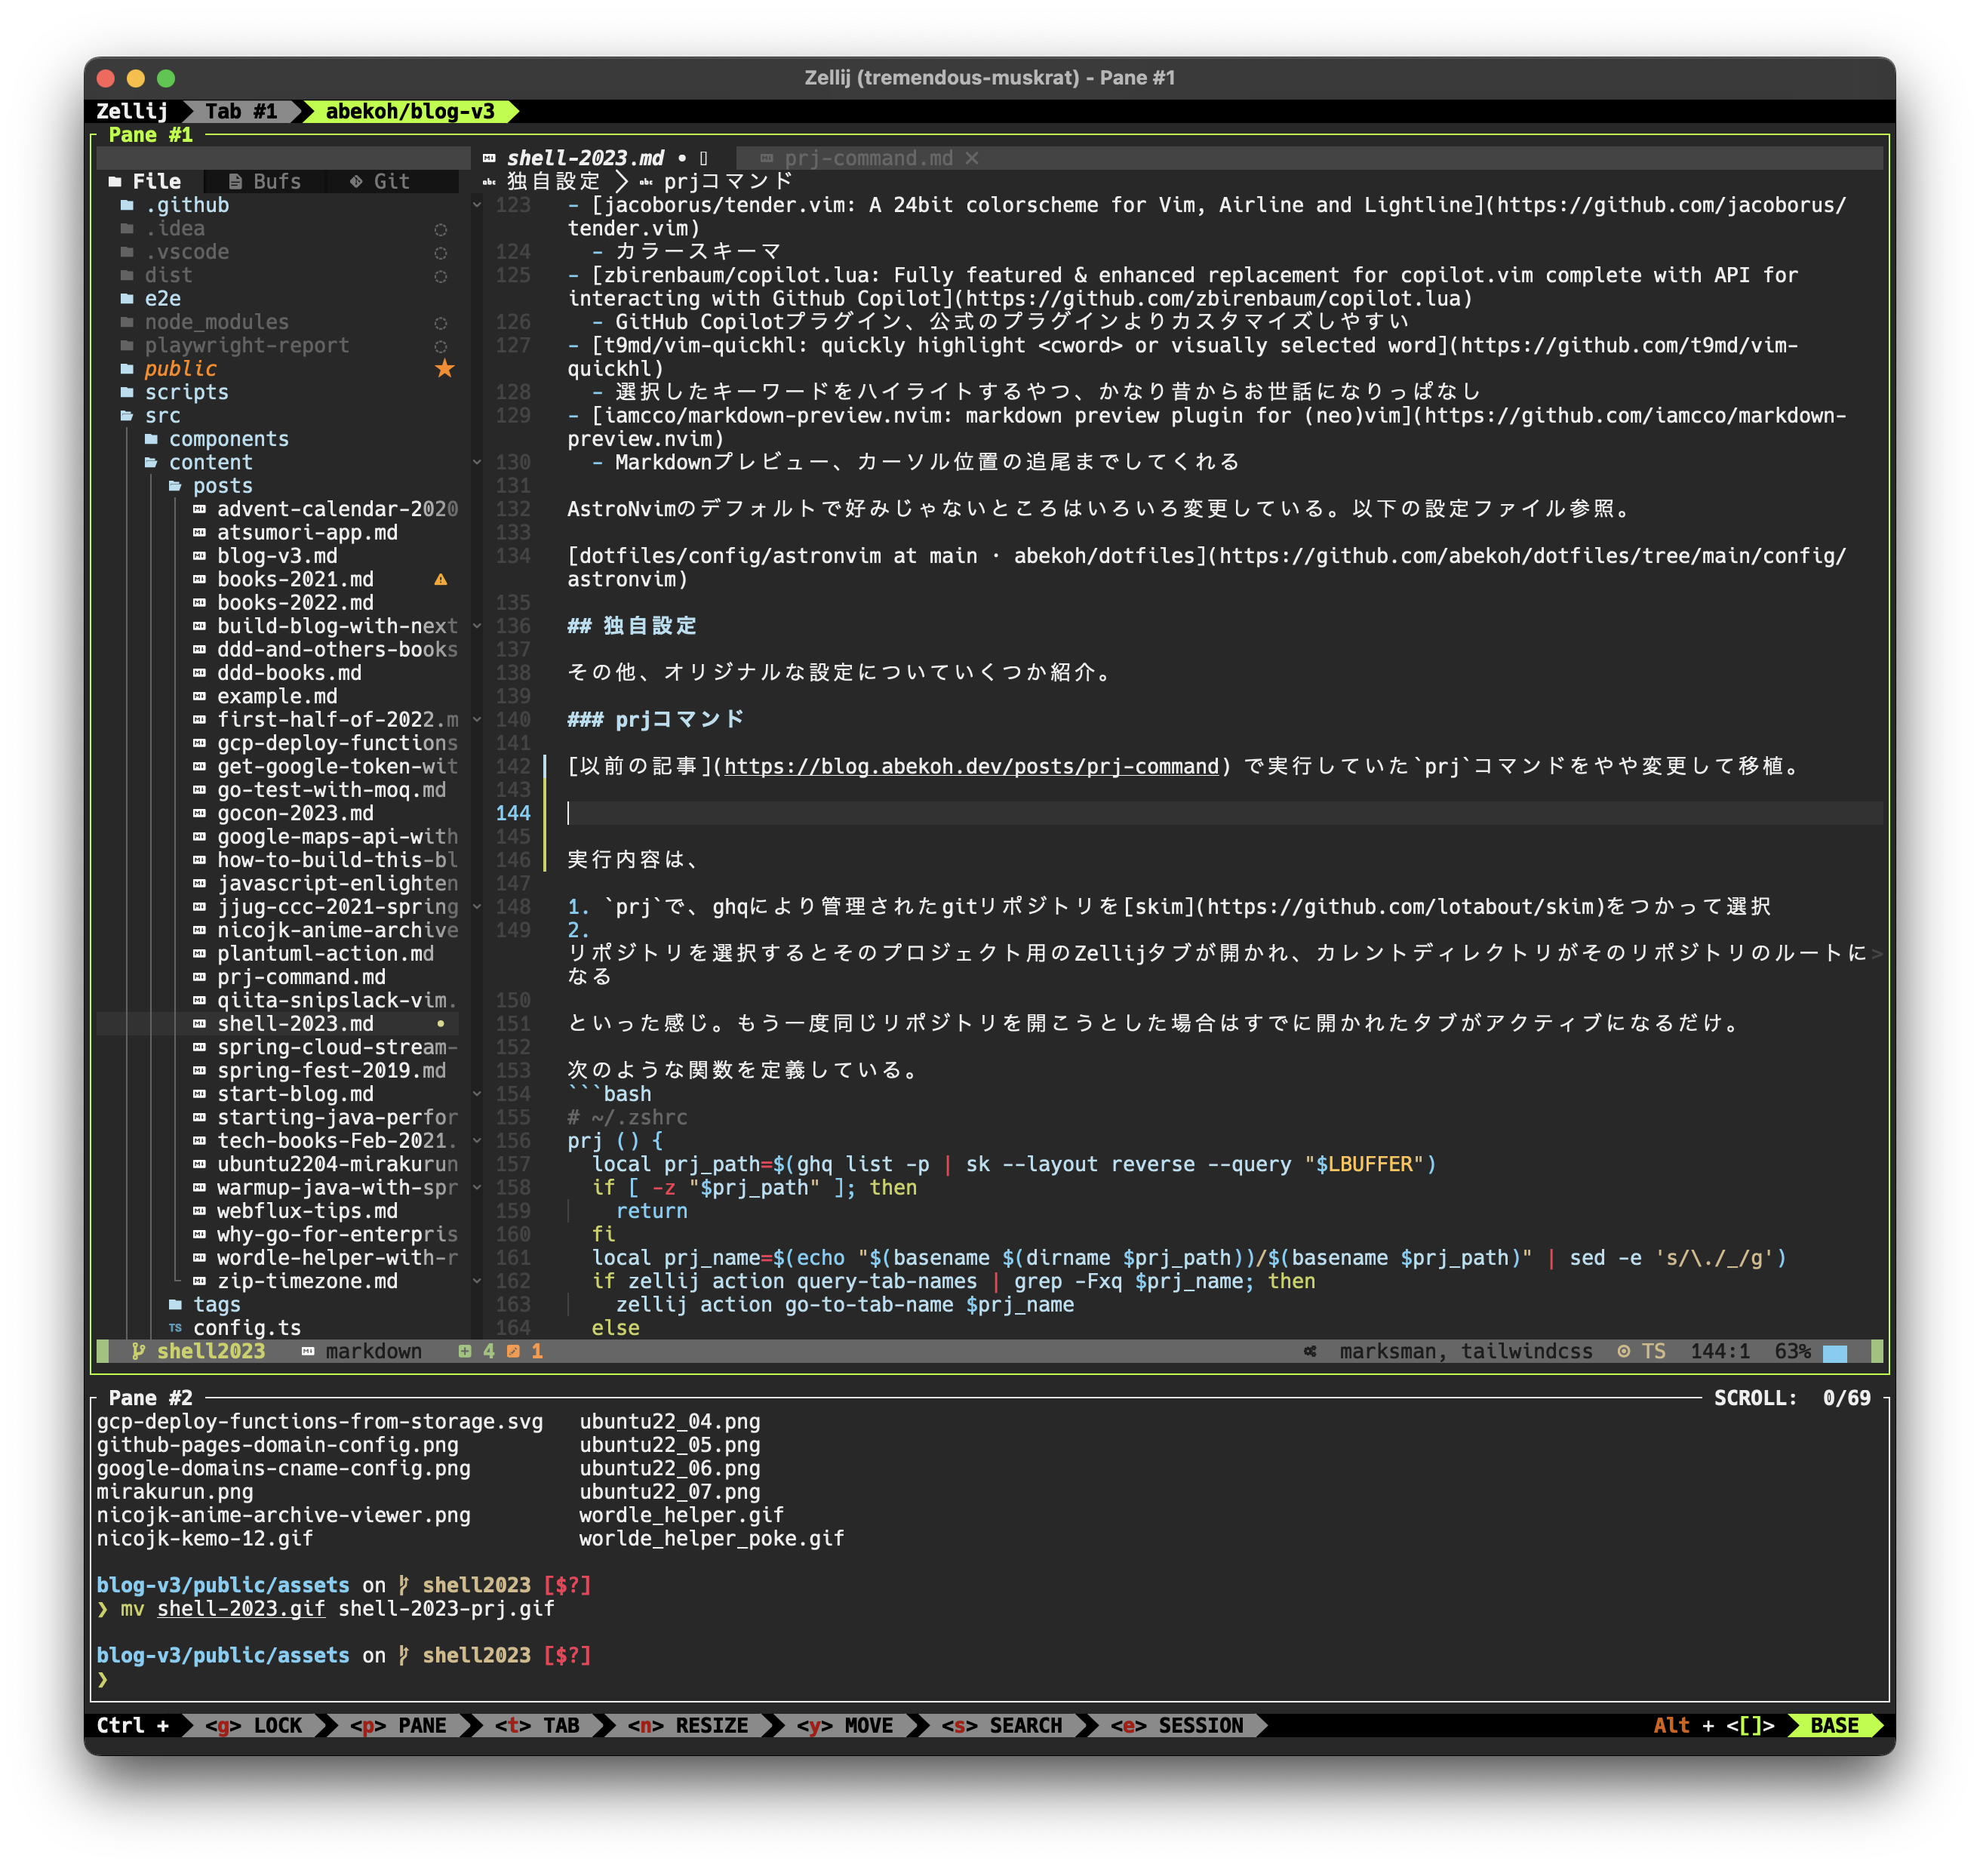Click the orange star icon beside public
Image resolution: width=1980 pixels, height=1867 pixels.
click(444, 368)
